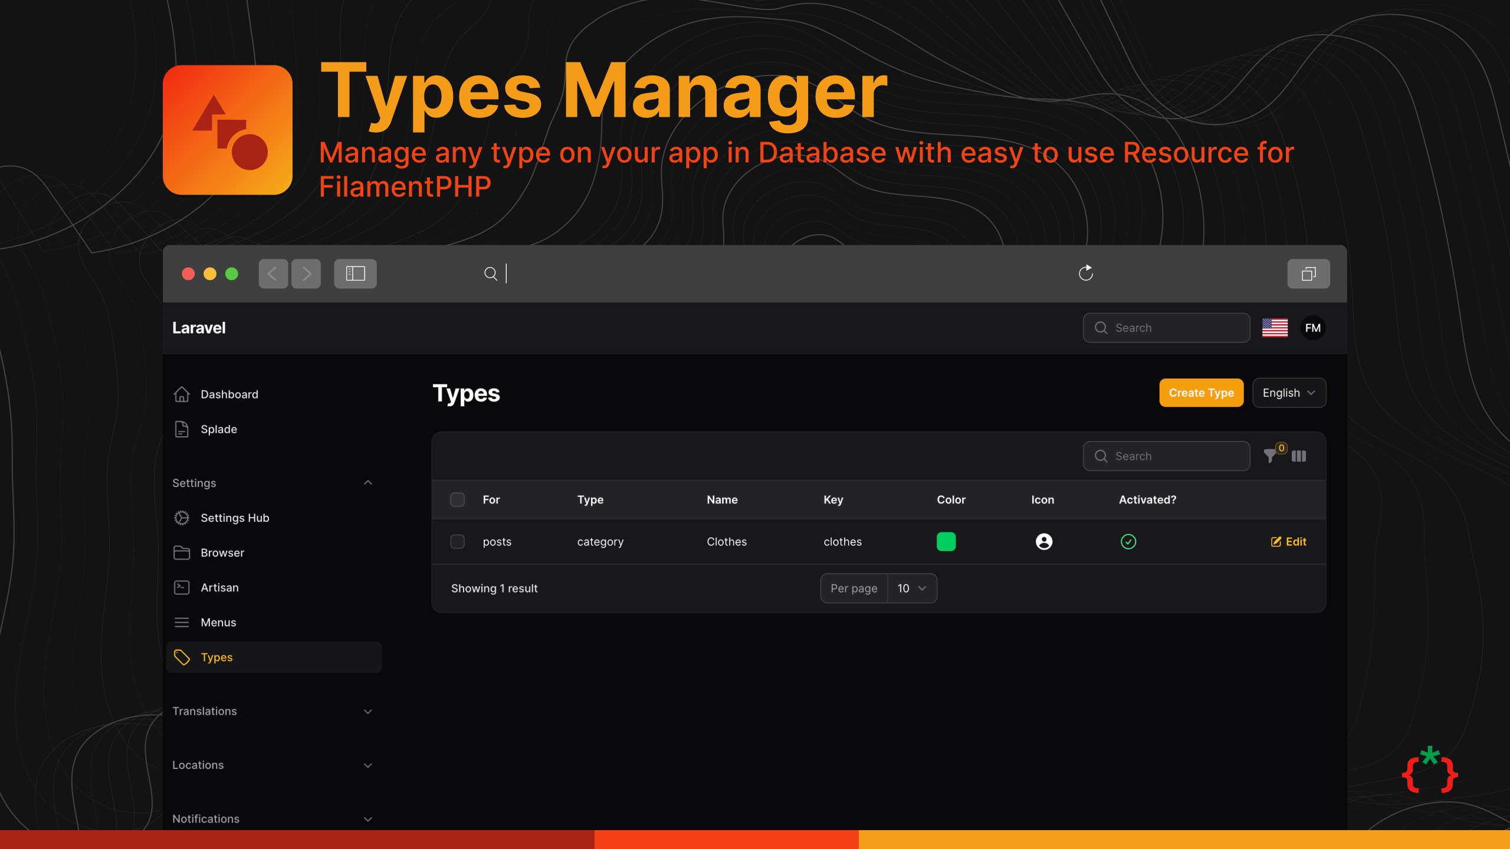1510x849 pixels.
Task: Open the English language dropdown
Action: (1289, 393)
